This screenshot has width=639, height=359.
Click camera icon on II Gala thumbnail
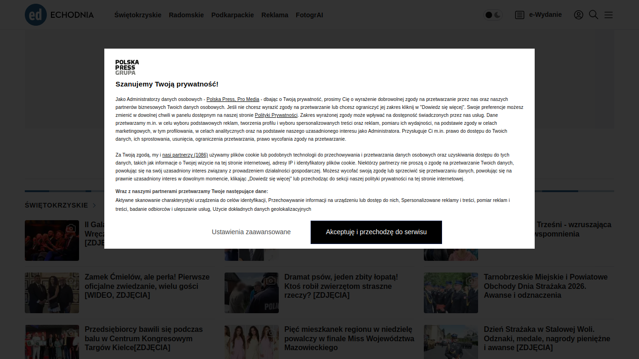click(x=71, y=228)
